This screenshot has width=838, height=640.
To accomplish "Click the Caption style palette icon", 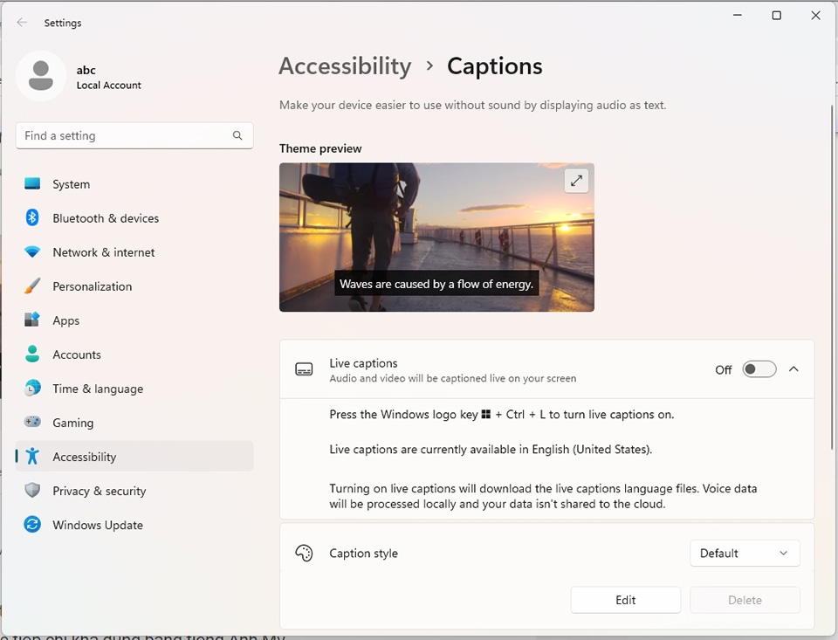I will click(x=304, y=553).
